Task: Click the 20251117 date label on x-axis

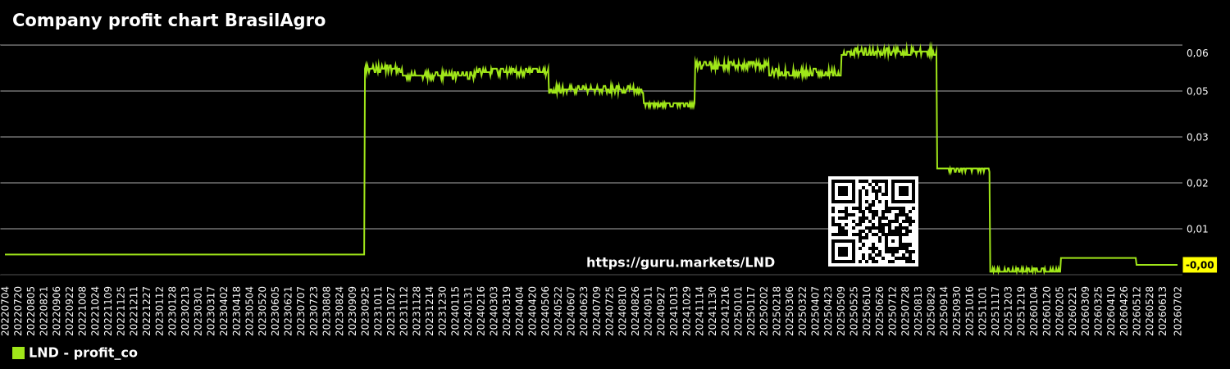Action: pyautogui.click(x=996, y=311)
